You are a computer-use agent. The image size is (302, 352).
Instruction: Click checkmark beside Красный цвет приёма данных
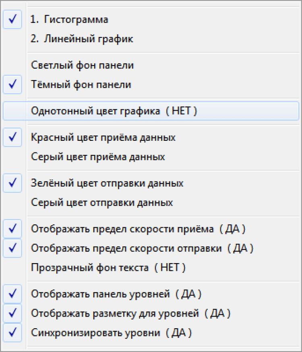coord(12,137)
